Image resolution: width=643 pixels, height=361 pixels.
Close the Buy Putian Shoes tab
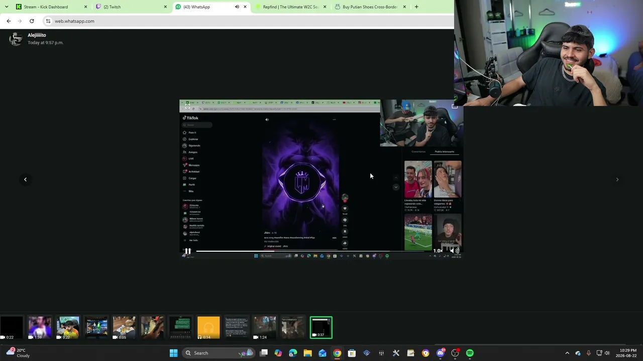[x=404, y=7]
